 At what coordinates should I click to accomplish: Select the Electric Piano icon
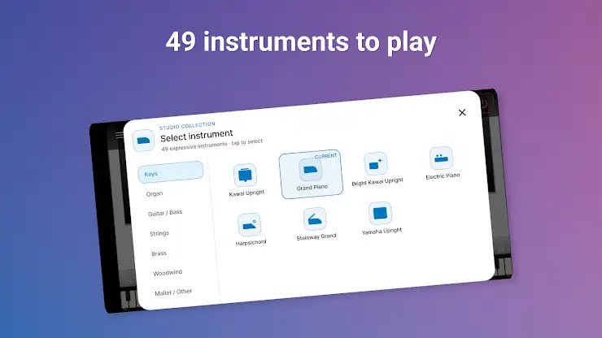[441, 158]
